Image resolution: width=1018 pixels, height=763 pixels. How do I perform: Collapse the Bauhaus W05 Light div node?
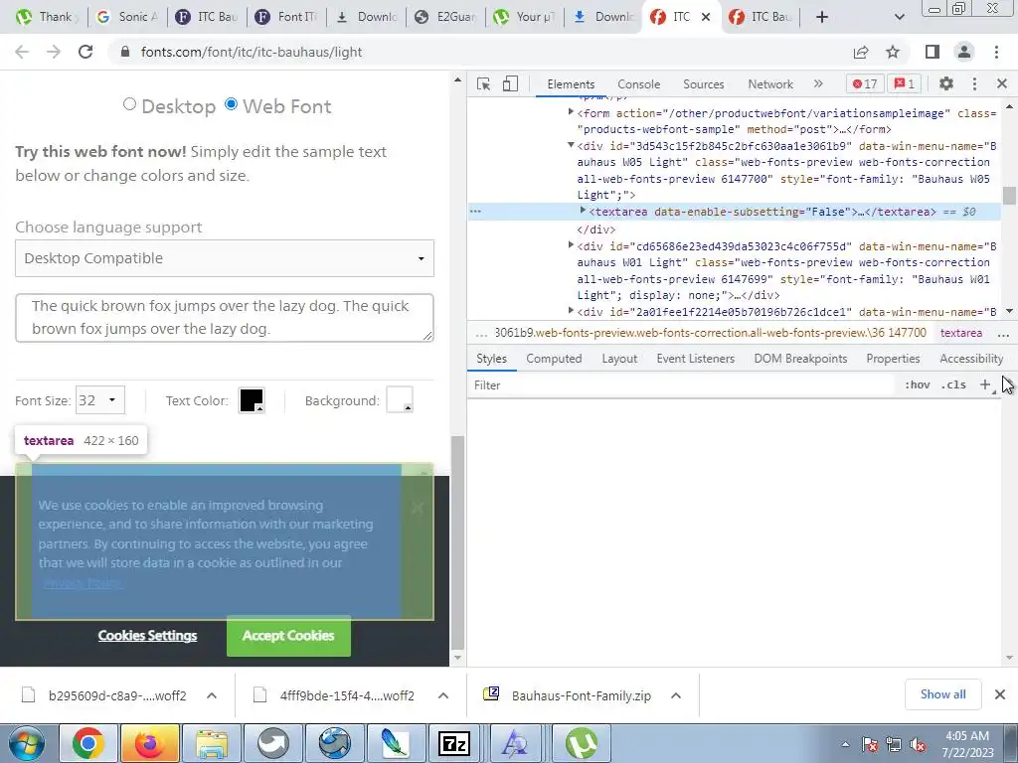pyautogui.click(x=571, y=145)
